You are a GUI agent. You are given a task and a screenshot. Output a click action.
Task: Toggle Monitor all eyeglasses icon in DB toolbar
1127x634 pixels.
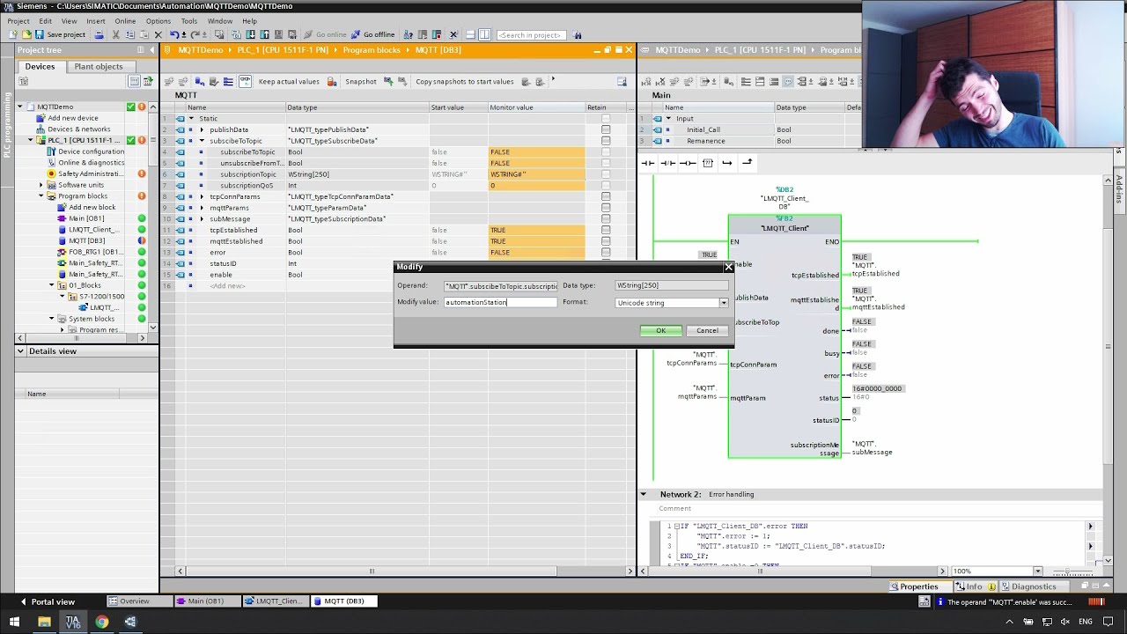click(x=245, y=81)
